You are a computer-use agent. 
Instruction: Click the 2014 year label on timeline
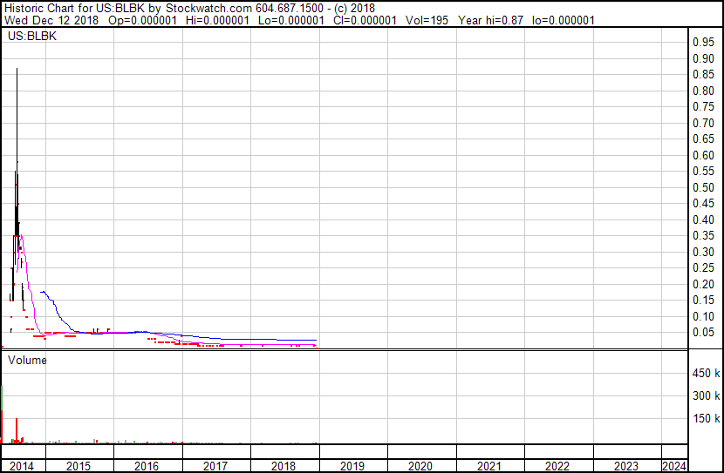22,466
